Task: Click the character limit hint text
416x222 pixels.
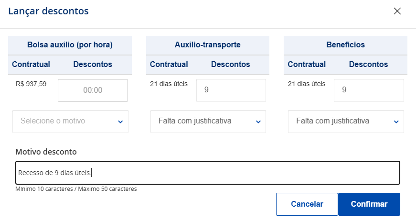Action: pos(76,189)
